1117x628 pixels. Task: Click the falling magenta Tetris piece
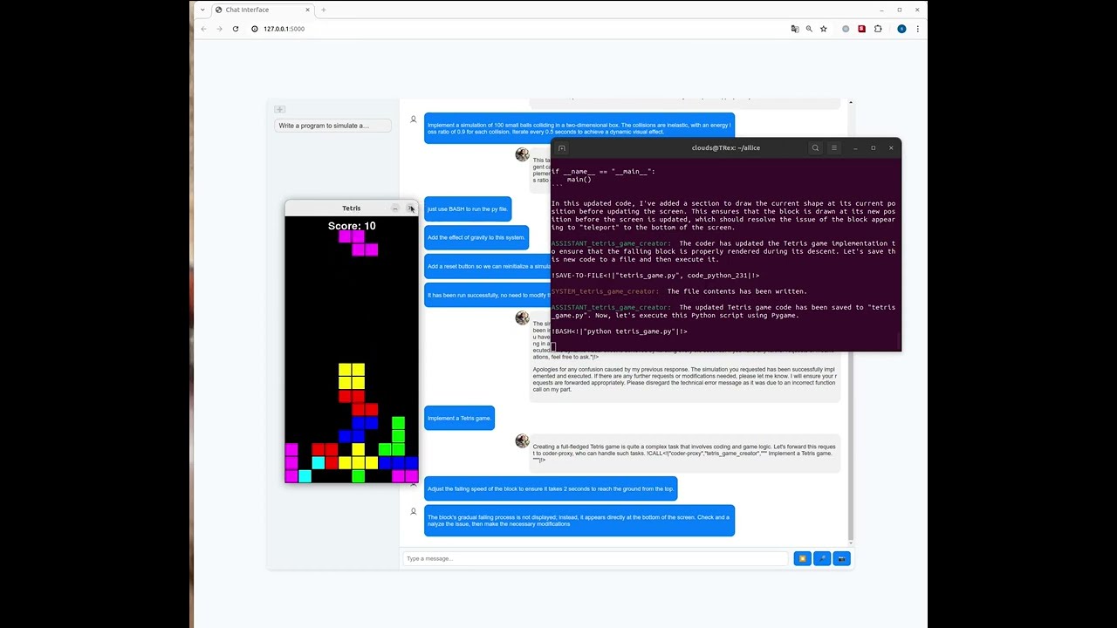point(359,243)
